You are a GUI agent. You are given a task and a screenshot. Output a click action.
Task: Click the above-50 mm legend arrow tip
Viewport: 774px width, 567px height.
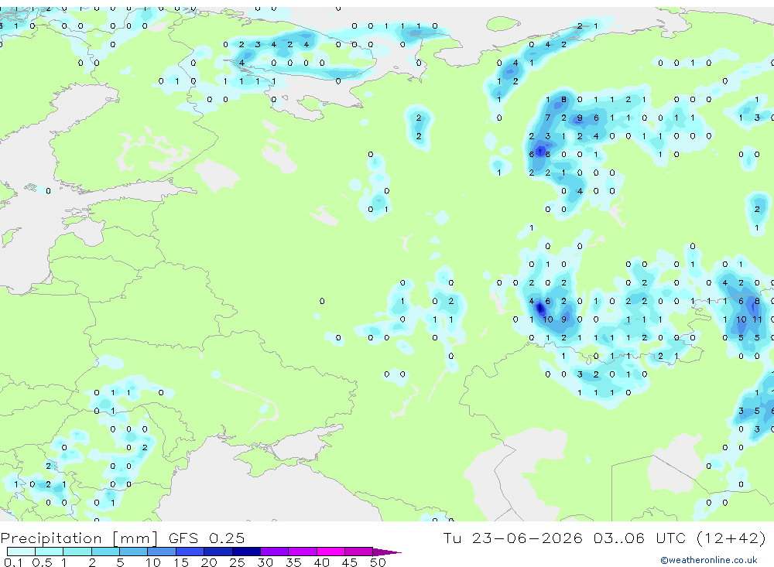[x=387, y=552]
